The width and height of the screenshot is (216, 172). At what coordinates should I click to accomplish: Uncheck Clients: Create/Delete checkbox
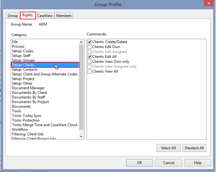[90, 42]
